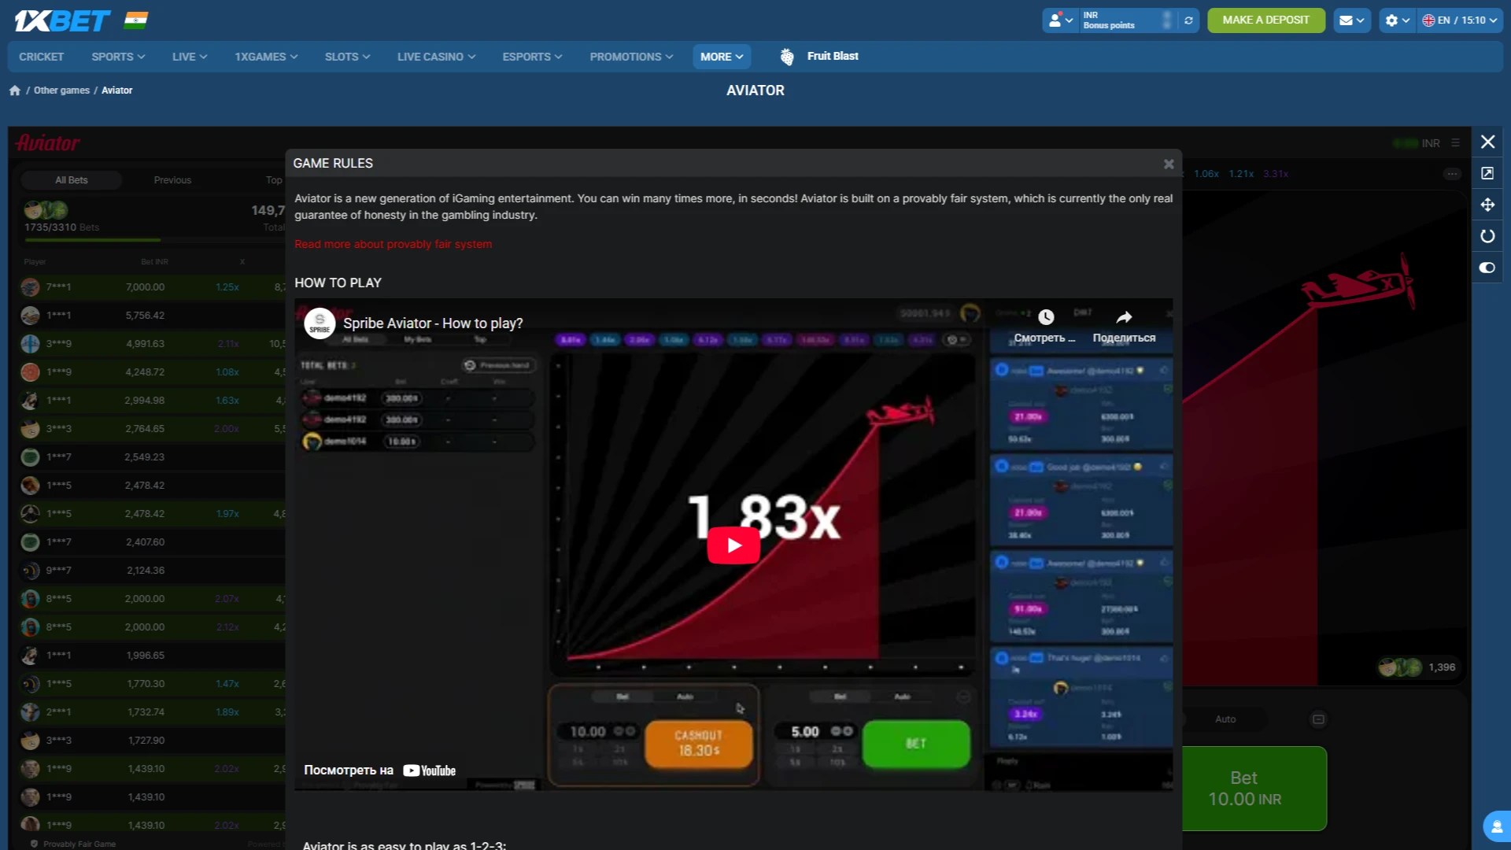This screenshot has height=850, width=1511.
Task: Click MAKE A DEPOSIT button
Action: coord(1265,20)
